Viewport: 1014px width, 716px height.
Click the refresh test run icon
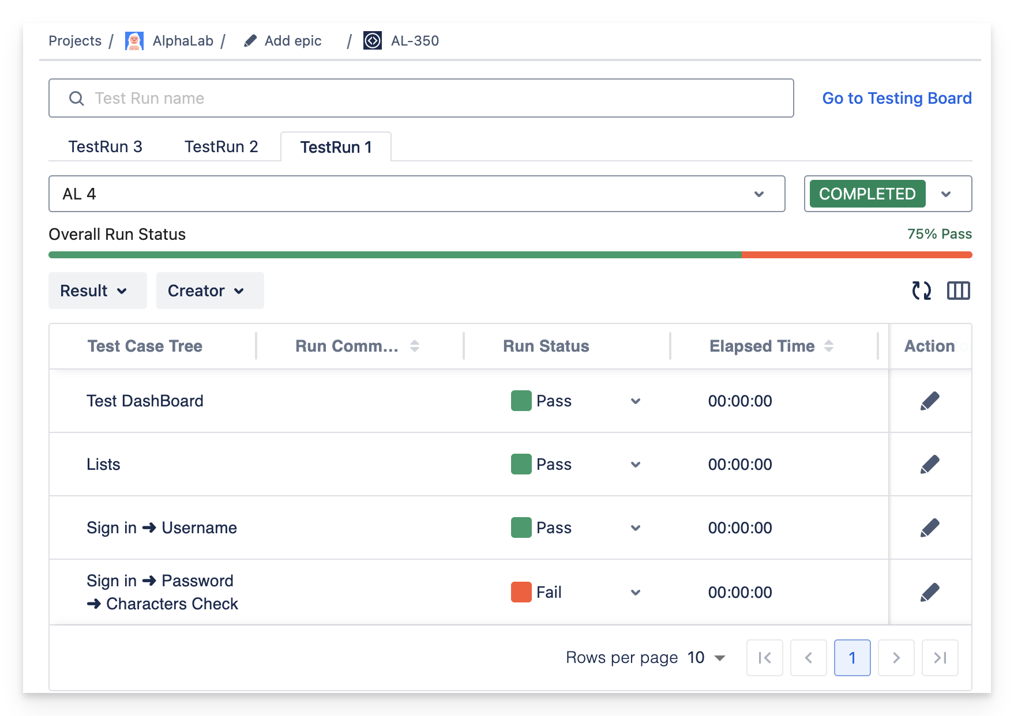pos(921,291)
